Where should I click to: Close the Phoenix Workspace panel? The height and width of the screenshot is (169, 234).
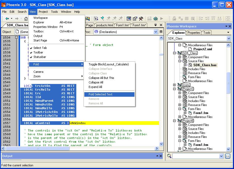(x=230, y=26)
